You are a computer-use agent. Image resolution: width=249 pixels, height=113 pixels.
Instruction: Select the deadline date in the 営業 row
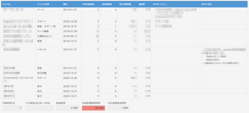pos(70,68)
